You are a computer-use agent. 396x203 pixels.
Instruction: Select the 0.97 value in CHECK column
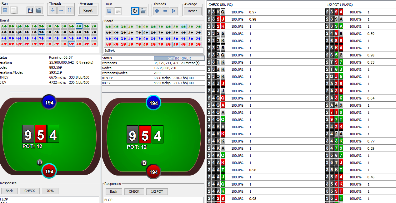pos(253,12)
